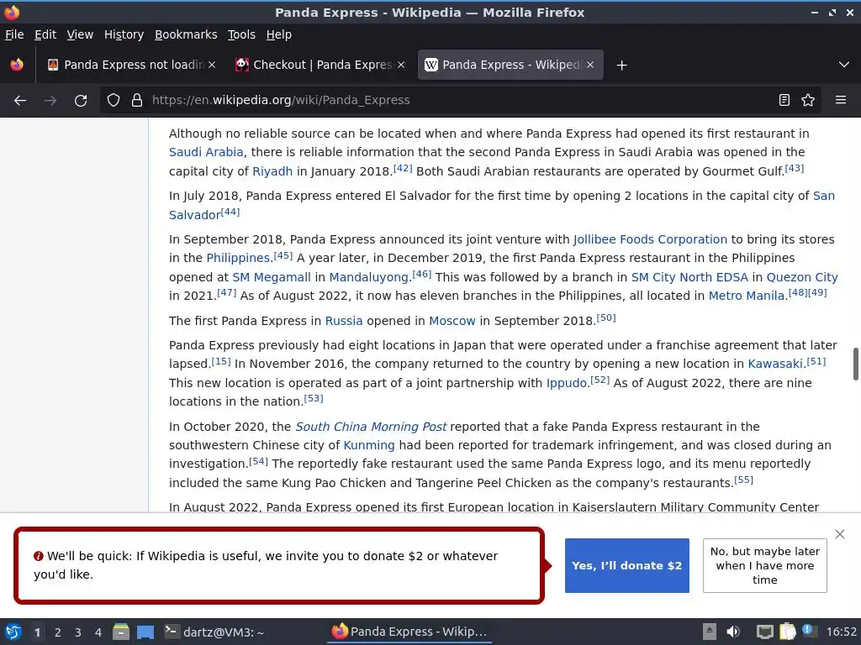Focus the Firefox taskbar entry
This screenshot has width=861, height=645.
click(x=410, y=632)
